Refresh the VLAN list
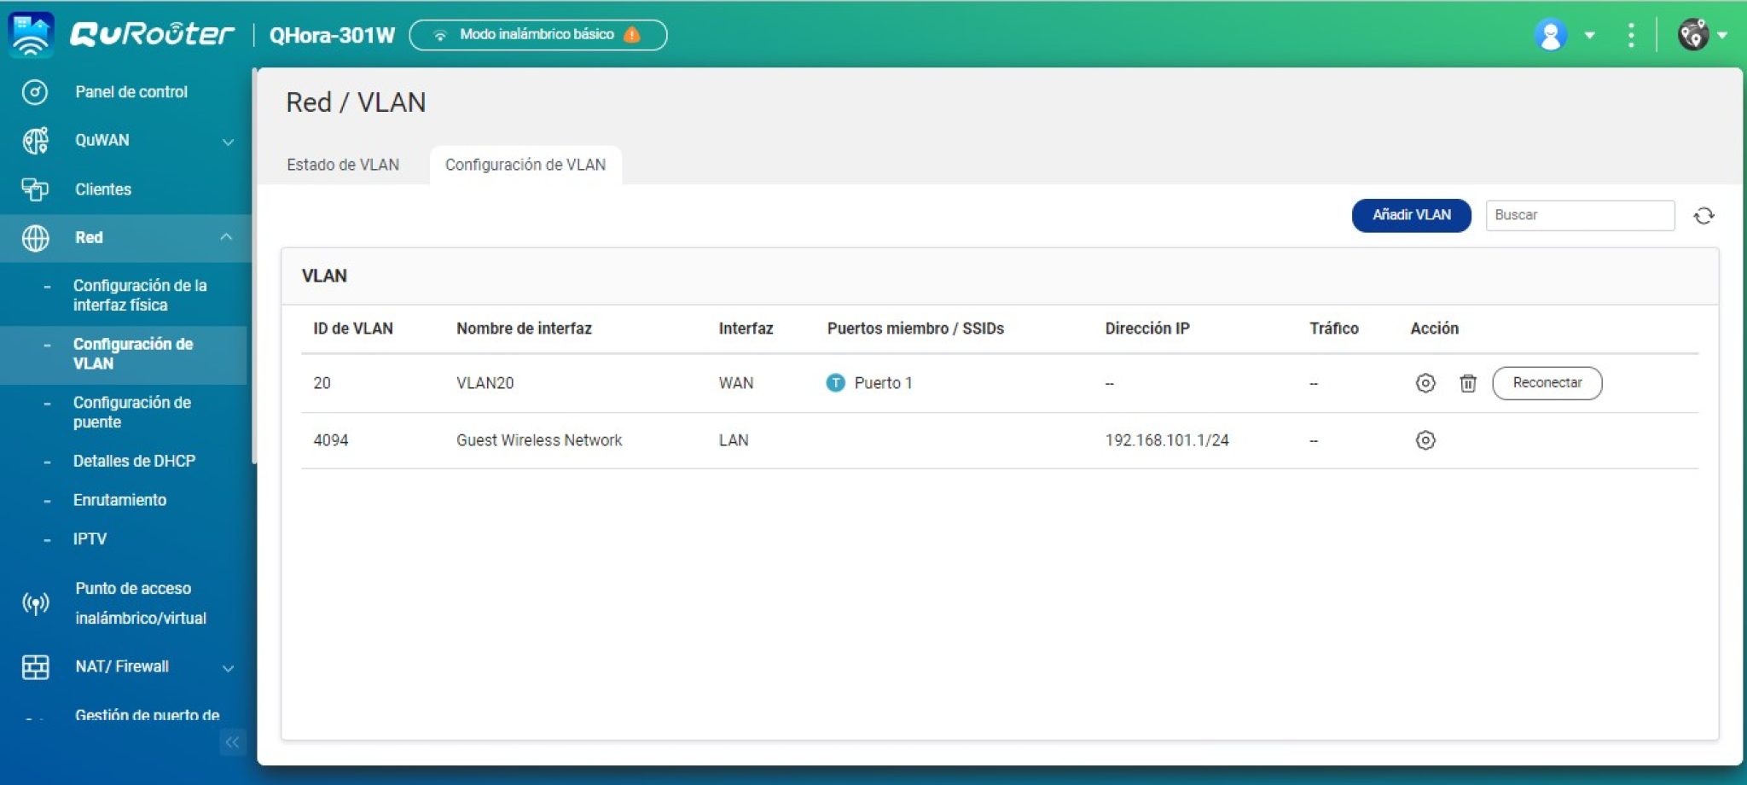1747x785 pixels. pyautogui.click(x=1703, y=216)
